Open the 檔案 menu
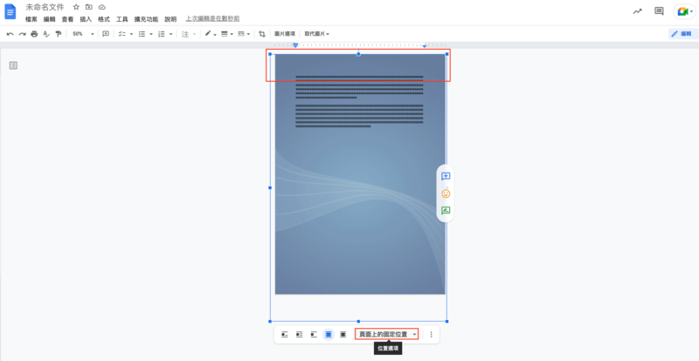 coord(31,19)
